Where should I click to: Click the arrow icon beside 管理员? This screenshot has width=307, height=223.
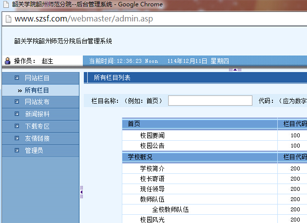pyautogui.click(x=17, y=150)
